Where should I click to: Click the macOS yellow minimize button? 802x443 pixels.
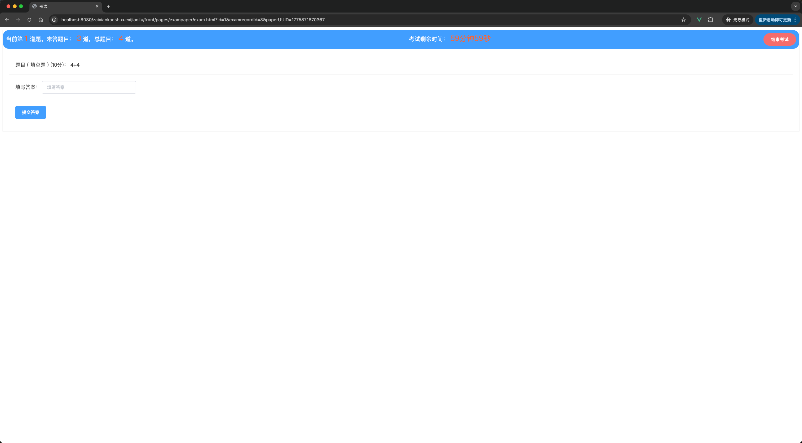pos(15,6)
